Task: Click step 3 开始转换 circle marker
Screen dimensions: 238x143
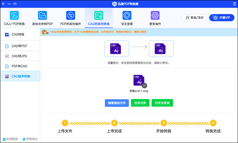Action: pyautogui.click(x=164, y=123)
